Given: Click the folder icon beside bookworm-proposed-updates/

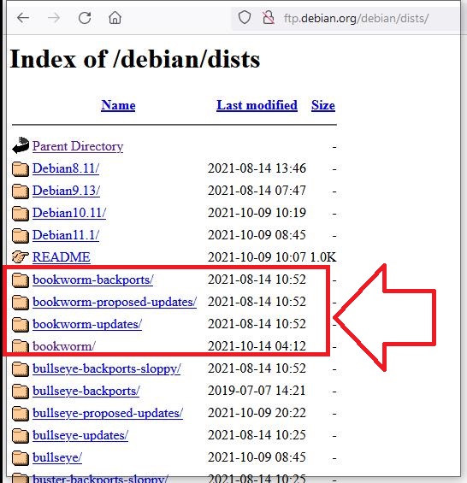Looking at the screenshot, I should [x=21, y=302].
